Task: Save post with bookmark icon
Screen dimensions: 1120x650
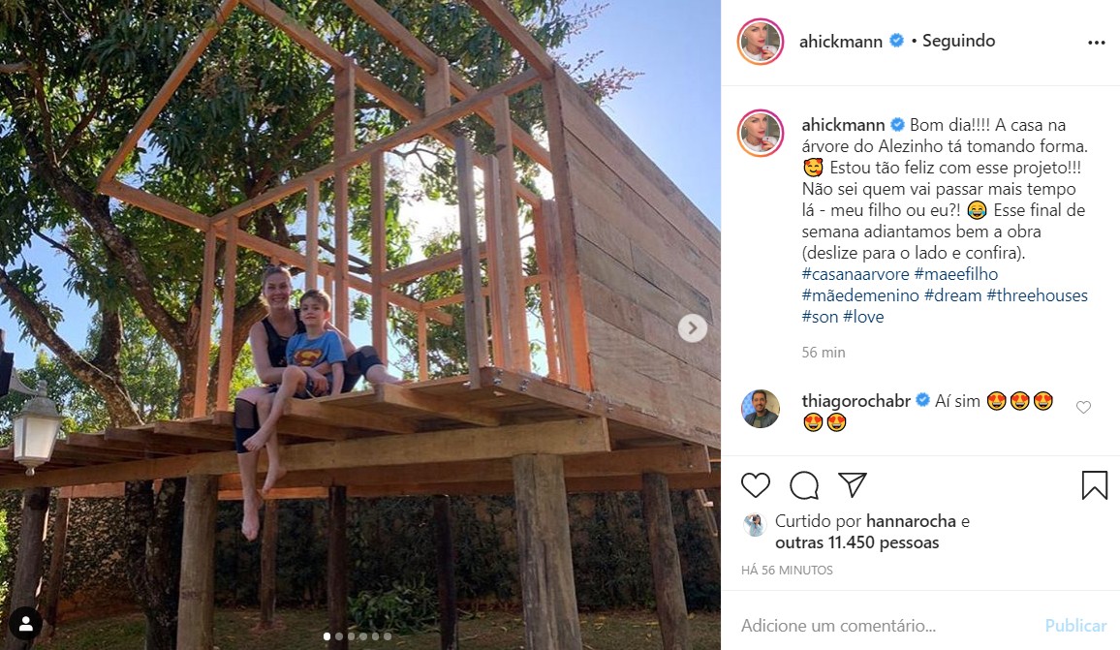Action: tap(1094, 485)
